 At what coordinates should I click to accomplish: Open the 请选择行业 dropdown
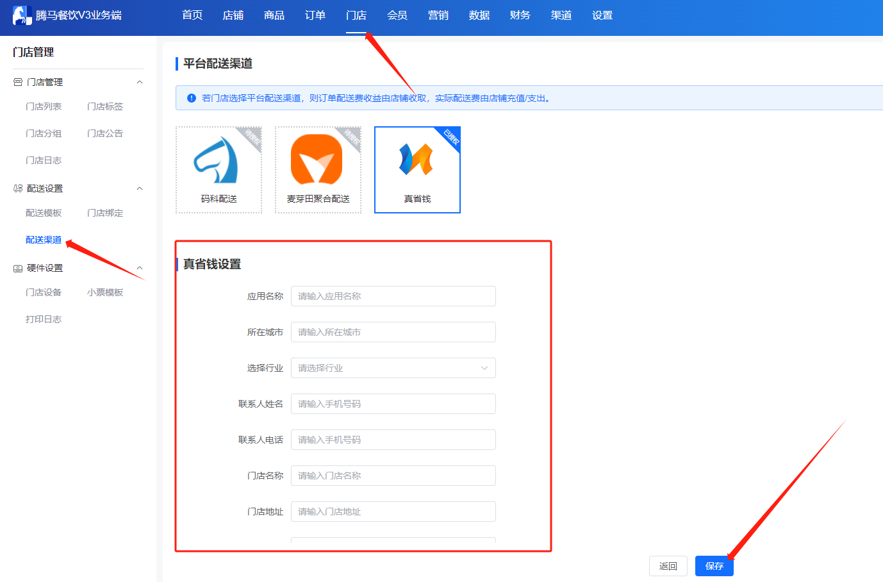tap(393, 368)
